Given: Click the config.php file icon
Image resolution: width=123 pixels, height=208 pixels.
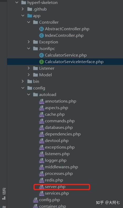Looking at the screenshot, I should pos(36,200).
